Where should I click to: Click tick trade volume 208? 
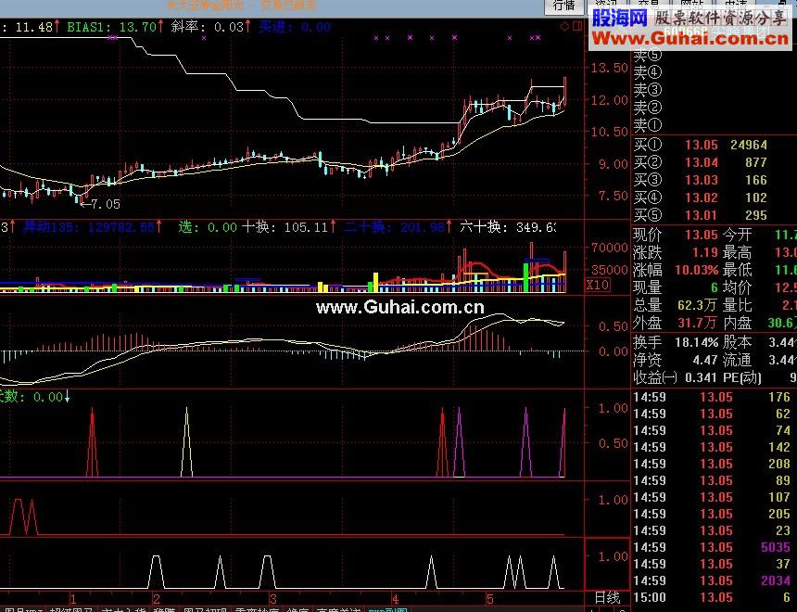point(779,464)
